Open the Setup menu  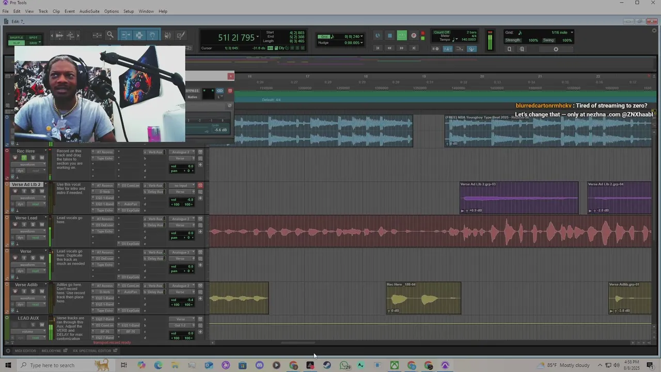[129, 11]
